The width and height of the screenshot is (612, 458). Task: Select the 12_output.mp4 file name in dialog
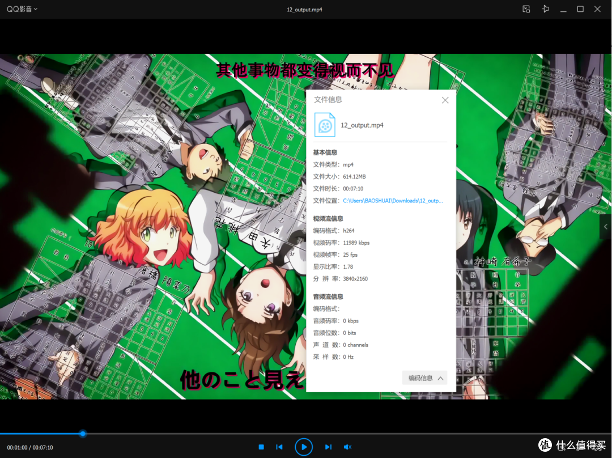coord(362,125)
